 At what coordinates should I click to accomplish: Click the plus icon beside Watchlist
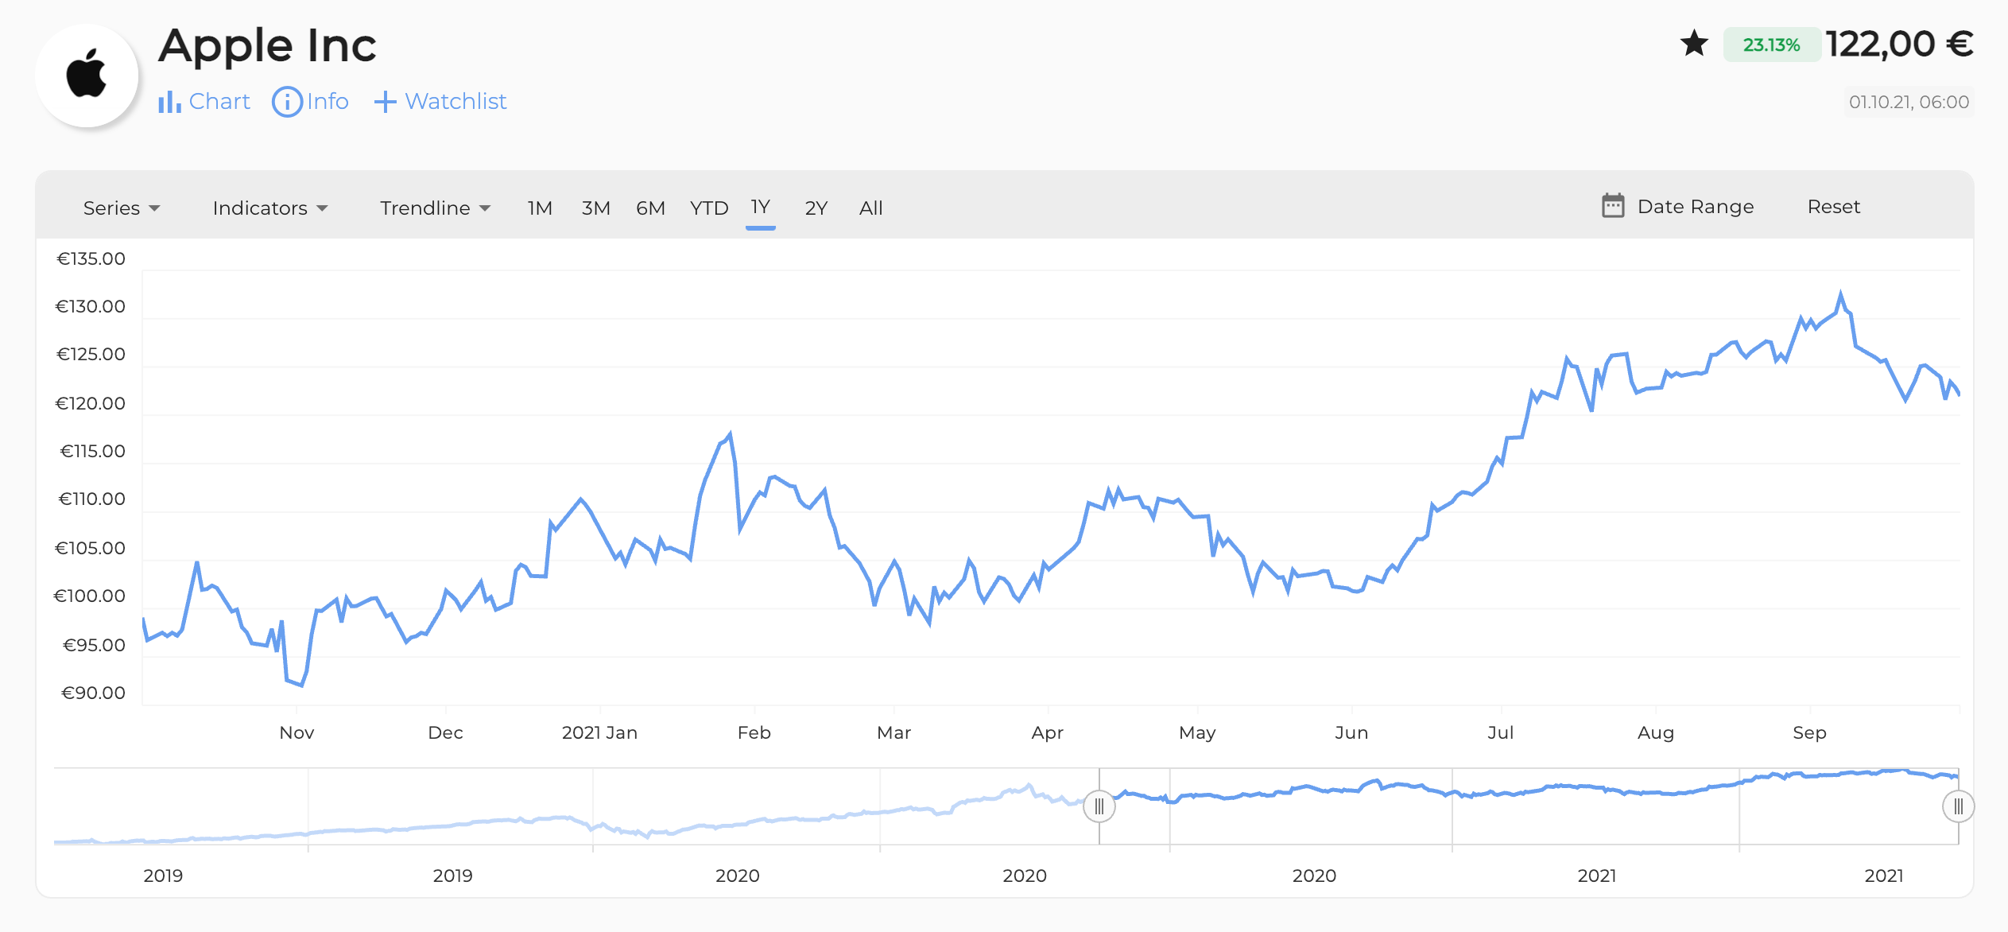(x=385, y=102)
